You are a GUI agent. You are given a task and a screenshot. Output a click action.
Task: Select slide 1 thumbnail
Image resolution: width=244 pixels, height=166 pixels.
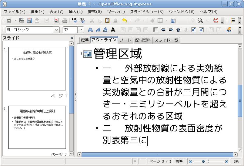click(37, 69)
